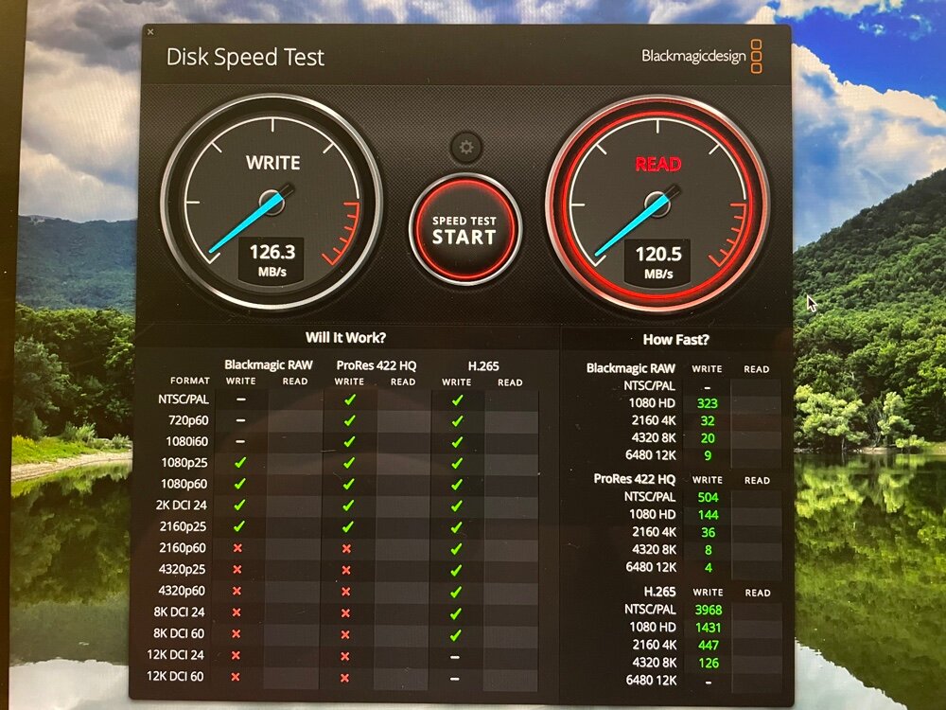Click the 2K DCI 24 format label
The width and height of the screenshot is (946, 710).
(181, 505)
